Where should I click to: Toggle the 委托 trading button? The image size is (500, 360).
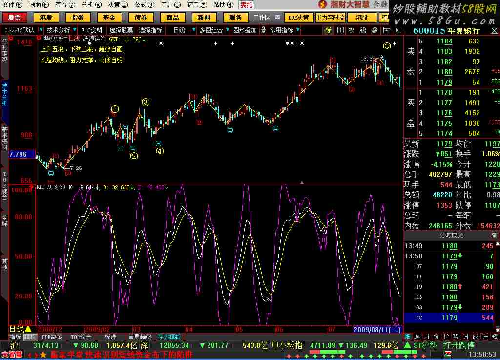coord(246,5)
